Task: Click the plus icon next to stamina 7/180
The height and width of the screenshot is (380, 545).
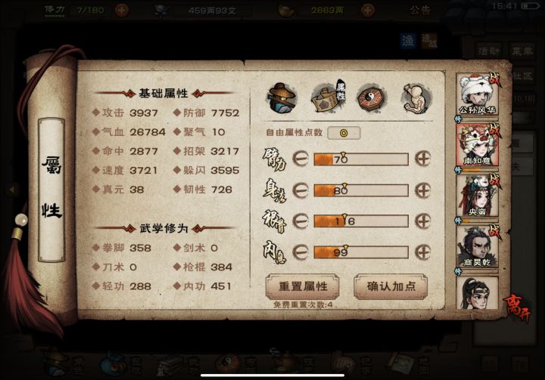Action: (121, 10)
